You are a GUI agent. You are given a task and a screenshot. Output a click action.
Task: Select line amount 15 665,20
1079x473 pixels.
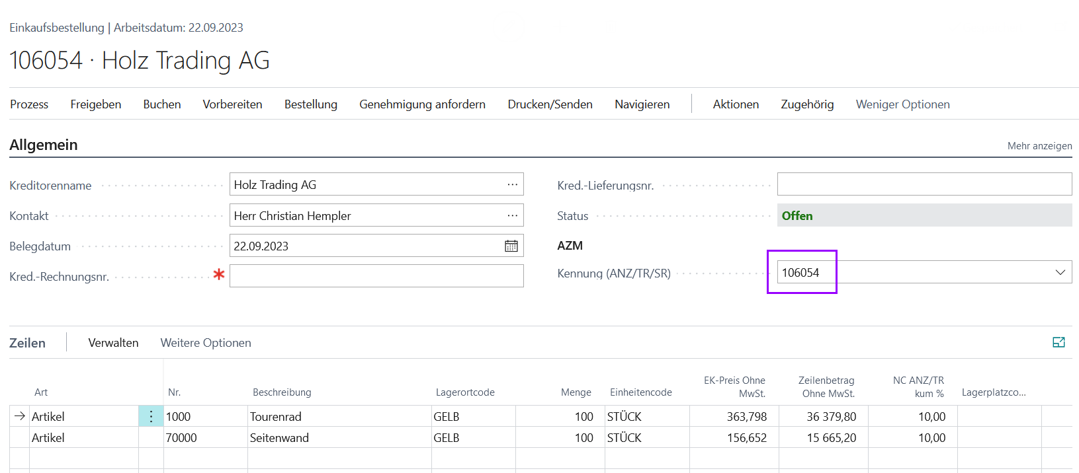tap(824, 437)
